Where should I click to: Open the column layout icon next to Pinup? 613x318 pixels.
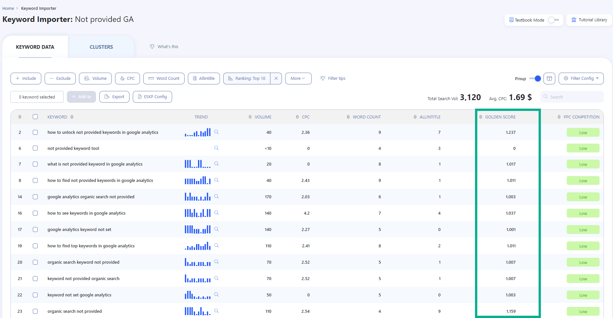(x=549, y=79)
